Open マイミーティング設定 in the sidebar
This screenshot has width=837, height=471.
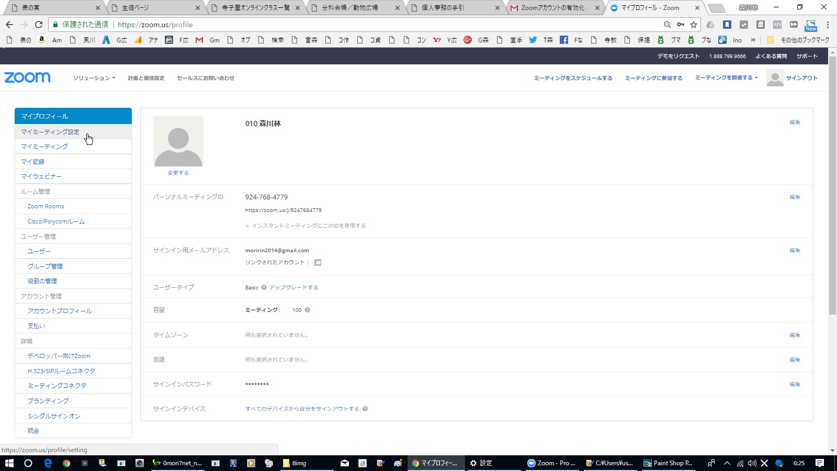tap(73, 132)
